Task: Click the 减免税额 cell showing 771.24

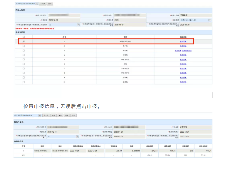Action: (x=167, y=151)
